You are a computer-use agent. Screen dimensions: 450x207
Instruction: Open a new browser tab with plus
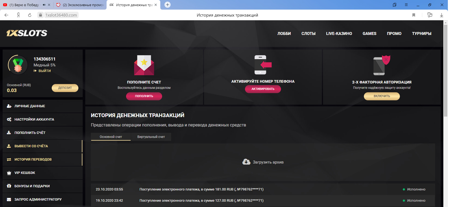[x=167, y=5]
